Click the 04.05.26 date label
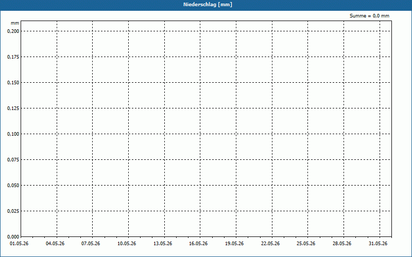 point(55,244)
